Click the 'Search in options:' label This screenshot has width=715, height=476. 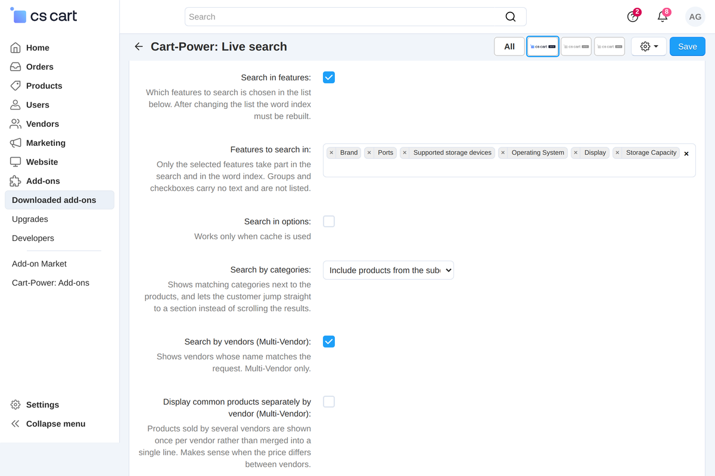pos(278,221)
